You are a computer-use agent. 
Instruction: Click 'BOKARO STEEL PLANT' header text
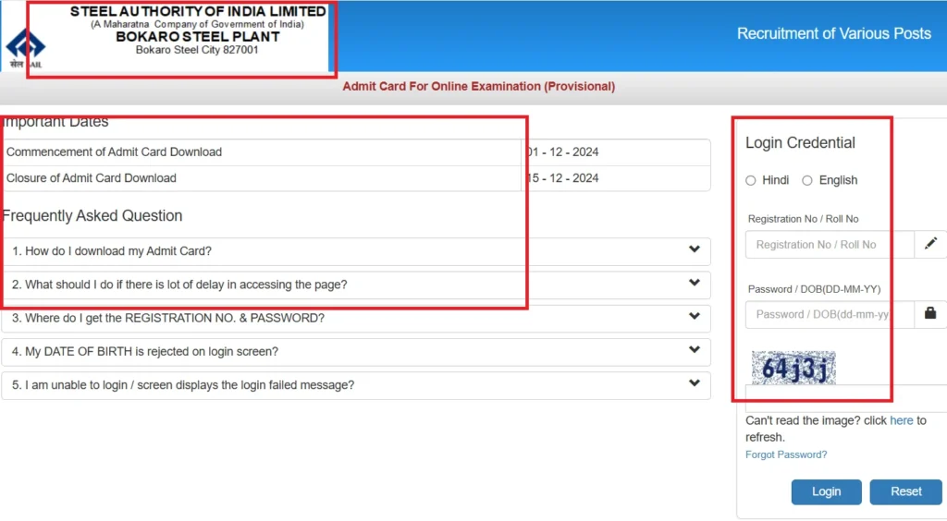198,37
